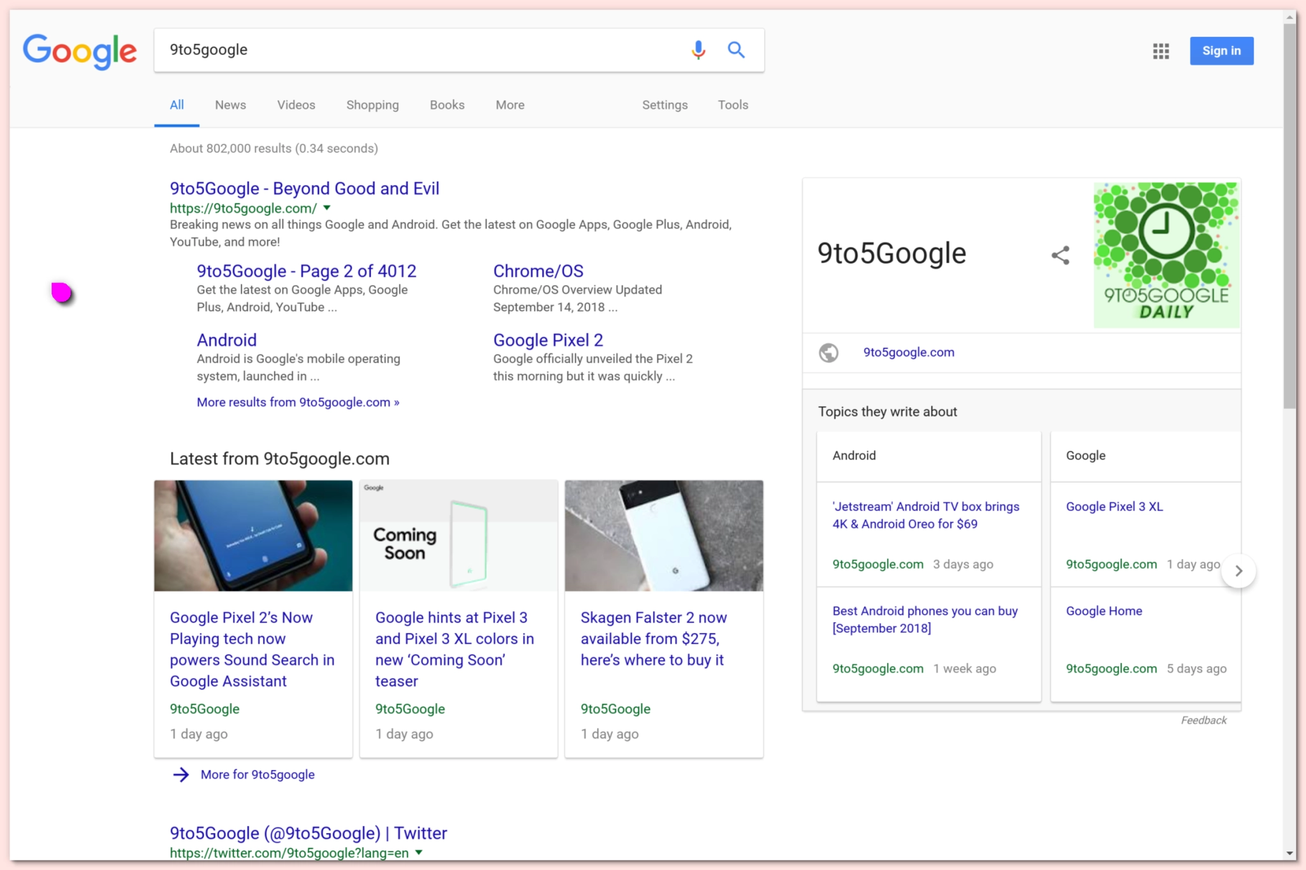
Task: Expand the dropdown arrow beside Twitter URL
Action: coord(419,852)
